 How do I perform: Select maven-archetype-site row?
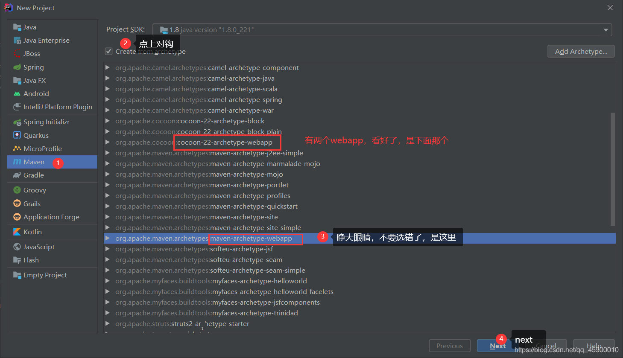coord(360,217)
